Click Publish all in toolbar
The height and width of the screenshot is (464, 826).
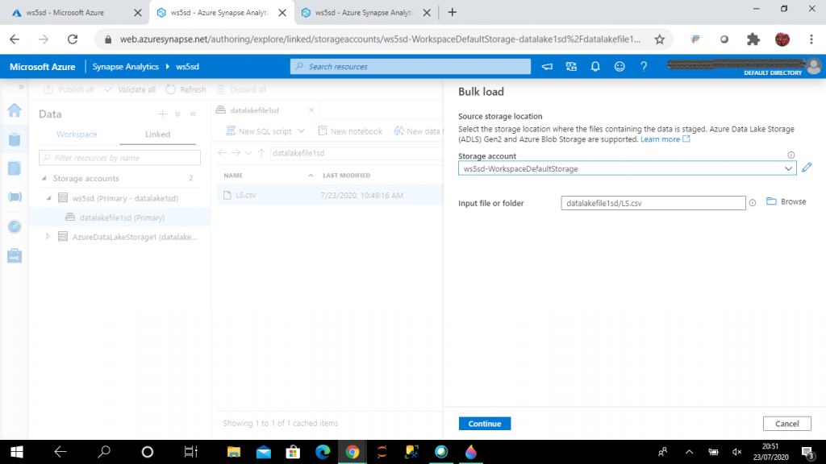pos(69,89)
